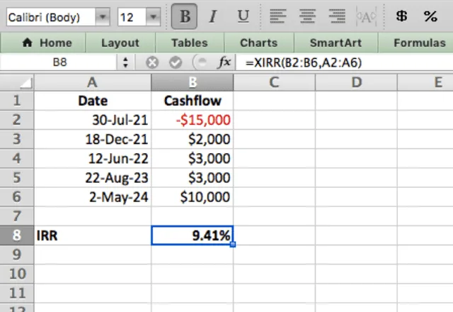This screenshot has height=312, width=453.
Task: Select the 12-Jun-22 date cell
Action: click(93, 158)
